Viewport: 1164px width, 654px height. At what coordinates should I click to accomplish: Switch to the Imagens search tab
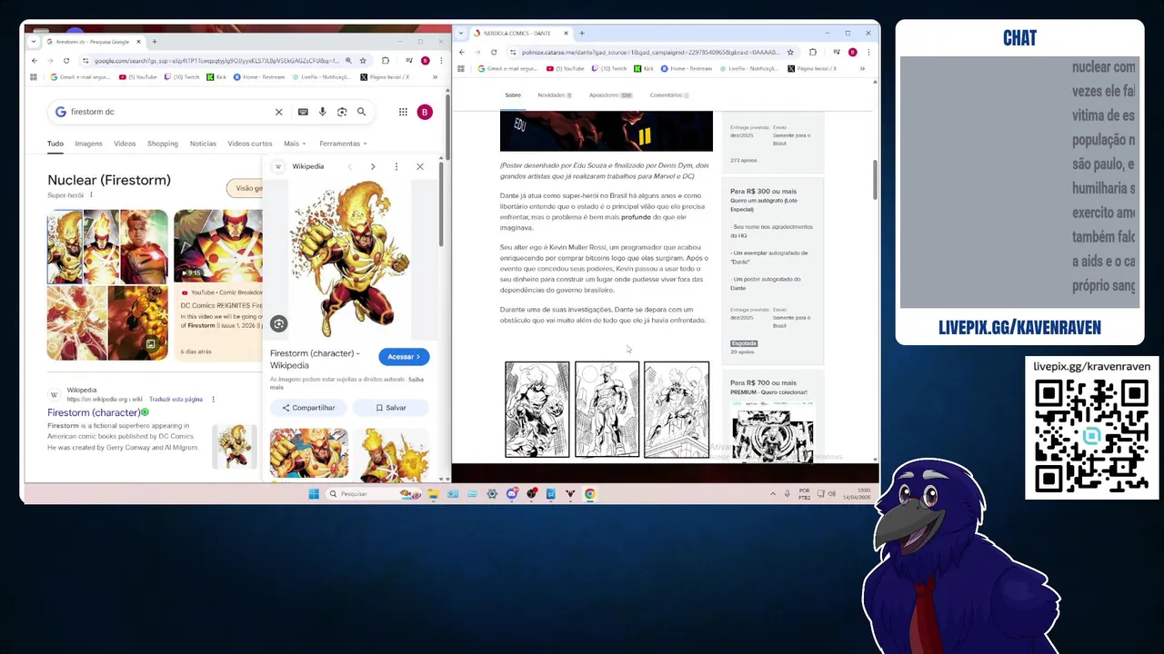[88, 144]
